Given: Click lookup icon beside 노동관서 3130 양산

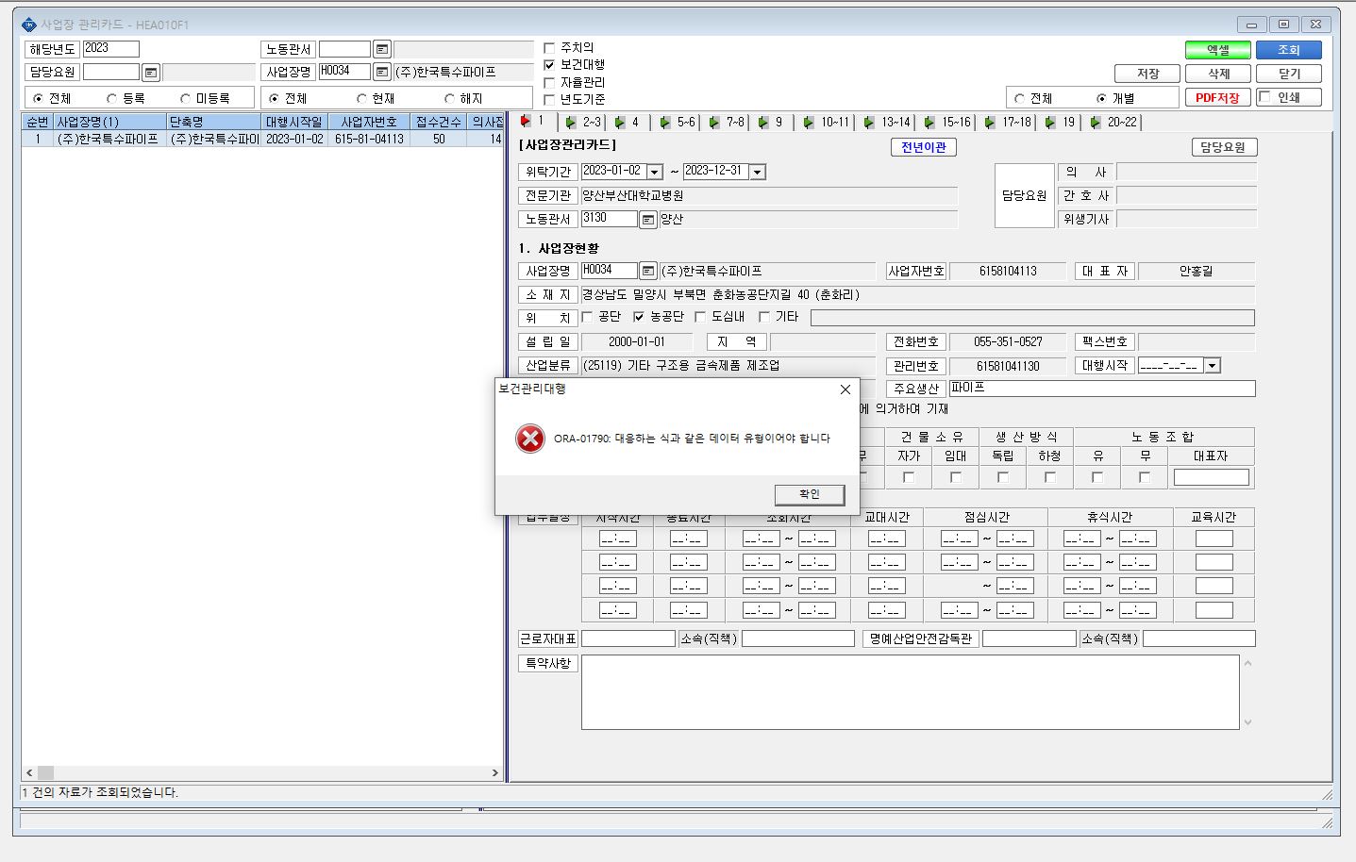Looking at the screenshot, I should [647, 219].
